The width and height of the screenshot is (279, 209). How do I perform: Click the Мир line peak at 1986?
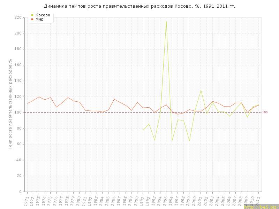coord(114,99)
